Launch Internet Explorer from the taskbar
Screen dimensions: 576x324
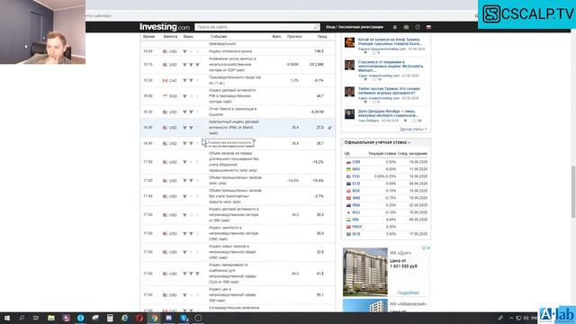coord(124,318)
